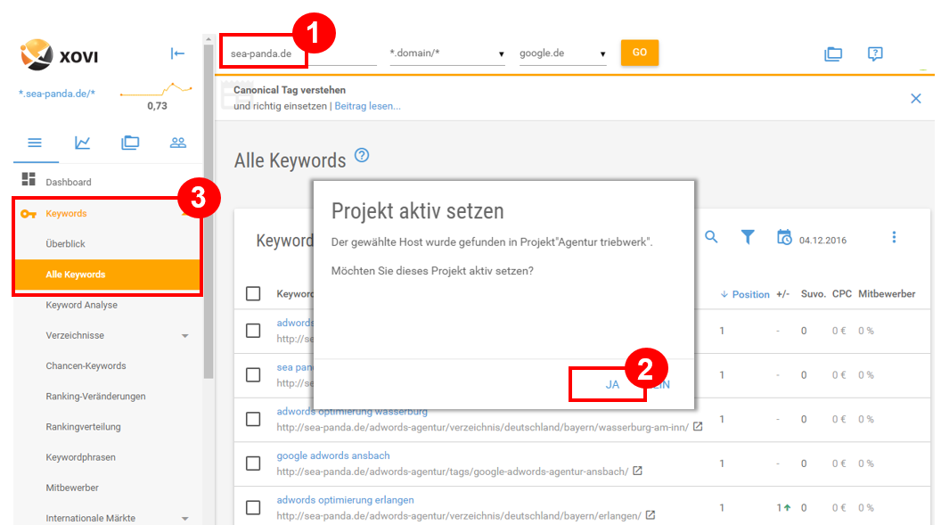Screen dimensions: 941x525
Task: Click the 0,73 visibility value
Action: point(157,106)
